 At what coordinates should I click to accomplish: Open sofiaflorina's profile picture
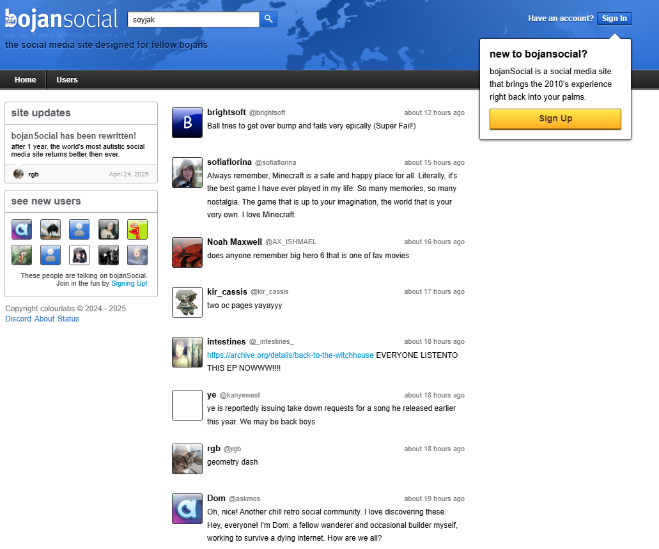(187, 173)
